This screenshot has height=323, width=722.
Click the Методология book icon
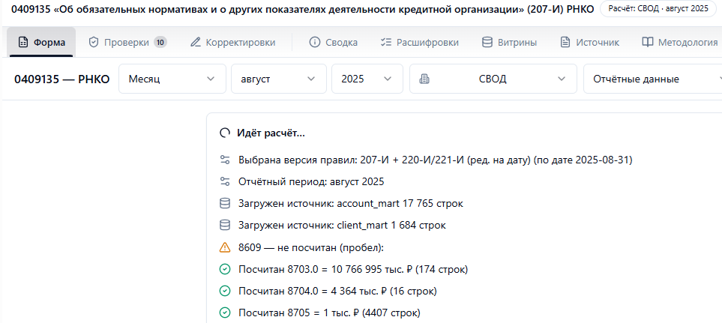(x=648, y=42)
